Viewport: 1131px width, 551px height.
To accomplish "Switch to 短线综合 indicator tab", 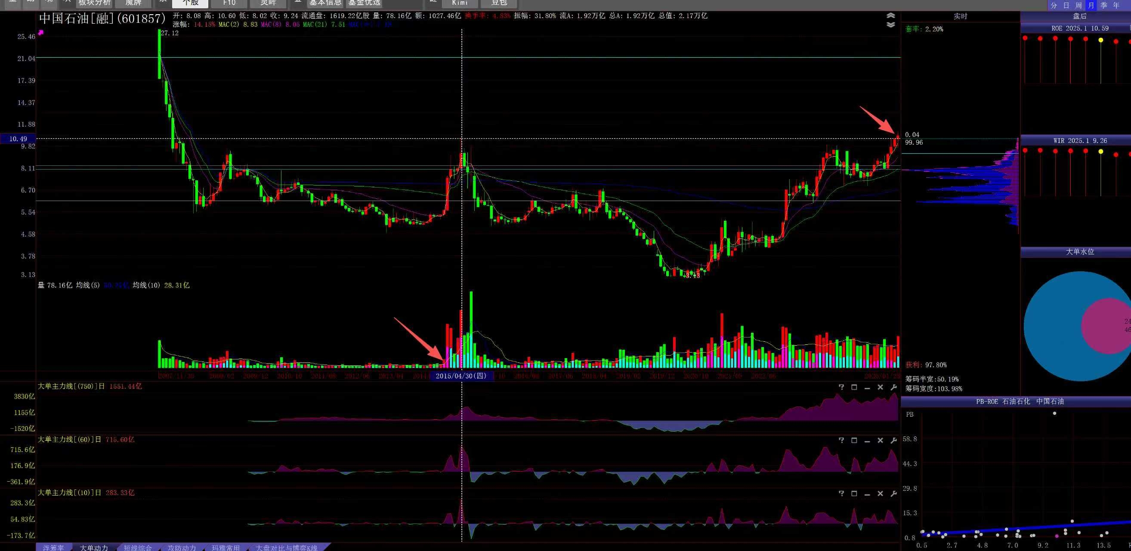I will click(x=137, y=548).
